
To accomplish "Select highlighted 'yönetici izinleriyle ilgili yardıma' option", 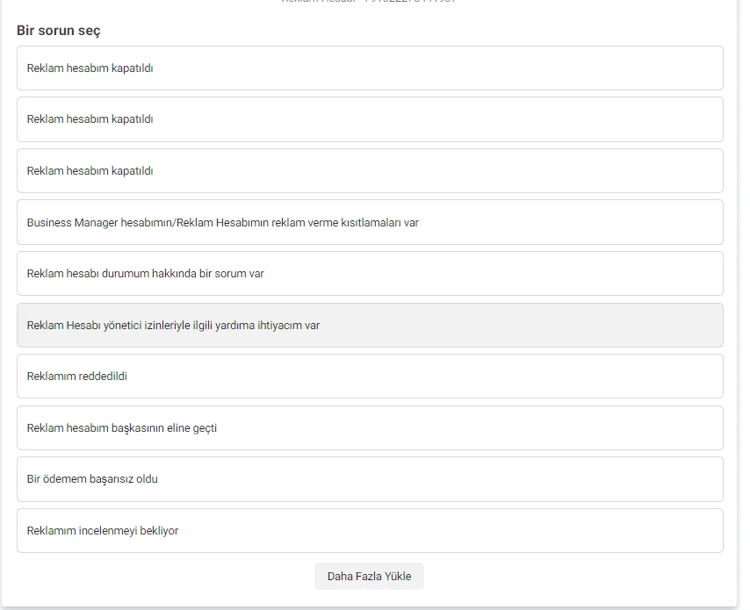I will click(369, 325).
